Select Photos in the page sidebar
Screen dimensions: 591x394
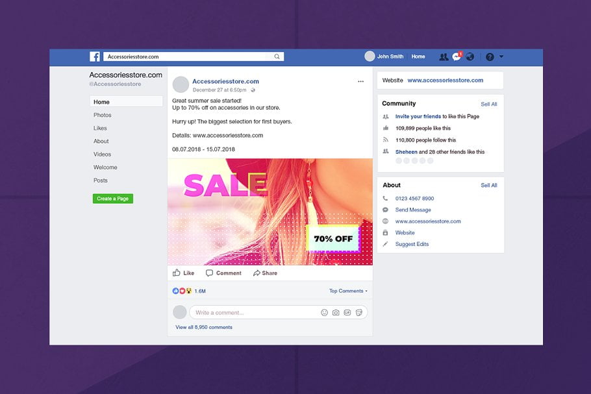pos(103,116)
